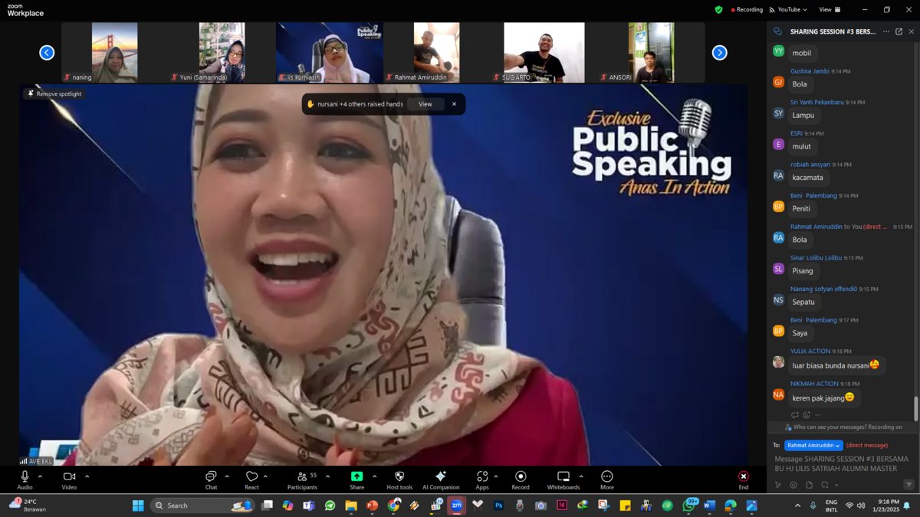920x517 pixels.
Task: Open the AI Companion panel
Action: tap(441, 479)
